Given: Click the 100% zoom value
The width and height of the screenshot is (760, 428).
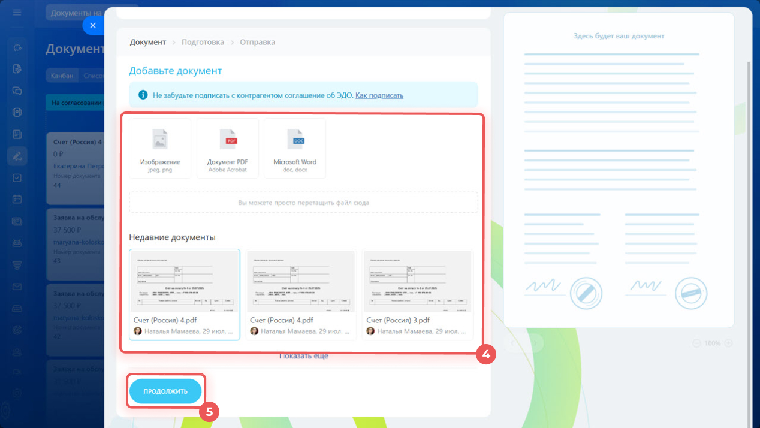Looking at the screenshot, I should click(713, 343).
